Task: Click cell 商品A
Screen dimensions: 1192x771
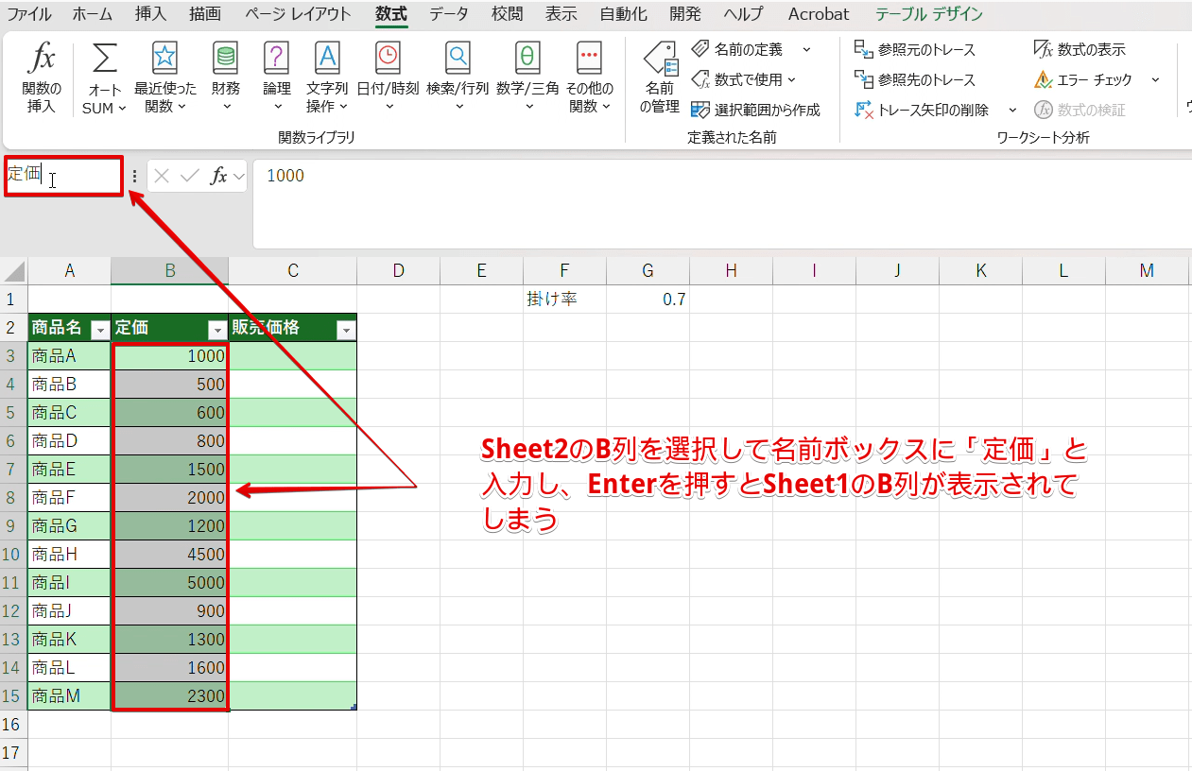Action: point(69,356)
